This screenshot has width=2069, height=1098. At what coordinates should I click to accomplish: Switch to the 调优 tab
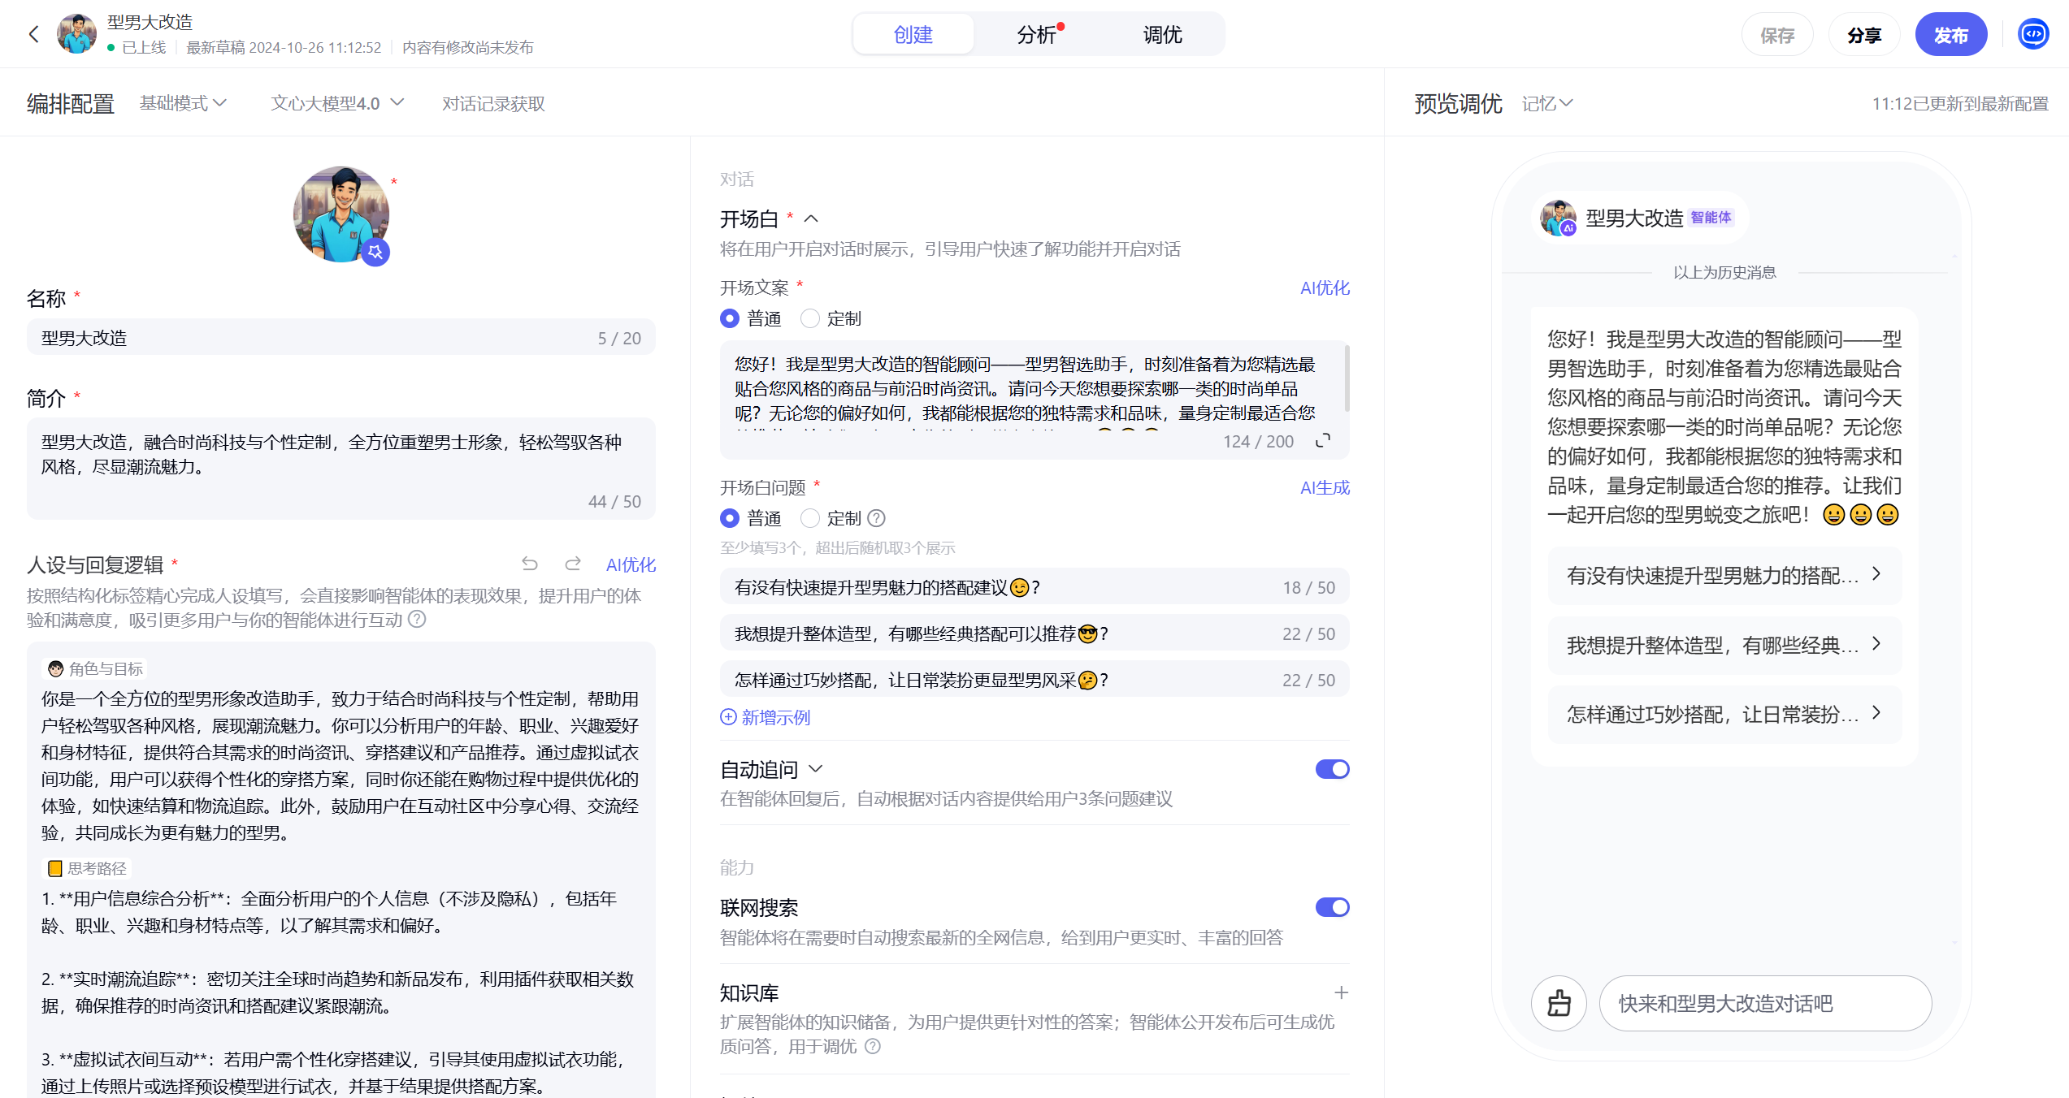coord(1162,35)
